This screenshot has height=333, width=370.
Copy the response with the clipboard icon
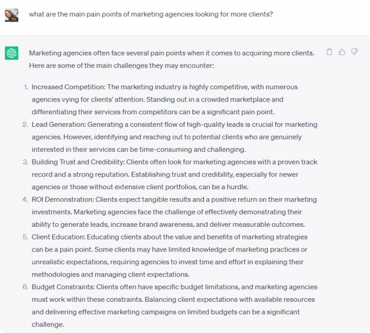(x=329, y=52)
